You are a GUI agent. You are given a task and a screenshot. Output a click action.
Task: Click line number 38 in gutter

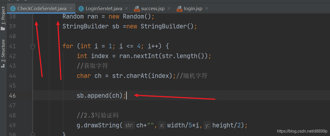12,17
